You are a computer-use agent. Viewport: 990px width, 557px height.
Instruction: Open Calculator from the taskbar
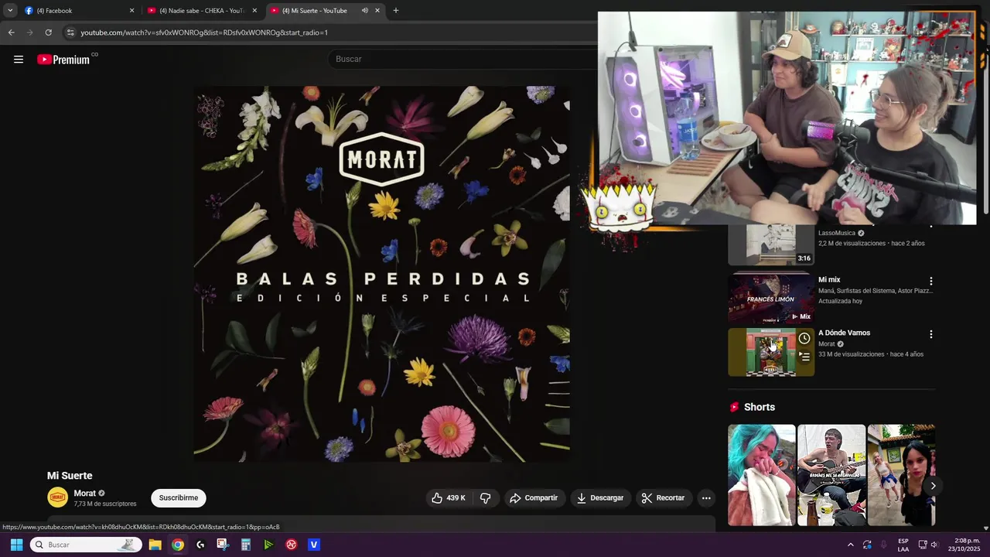pyautogui.click(x=246, y=545)
